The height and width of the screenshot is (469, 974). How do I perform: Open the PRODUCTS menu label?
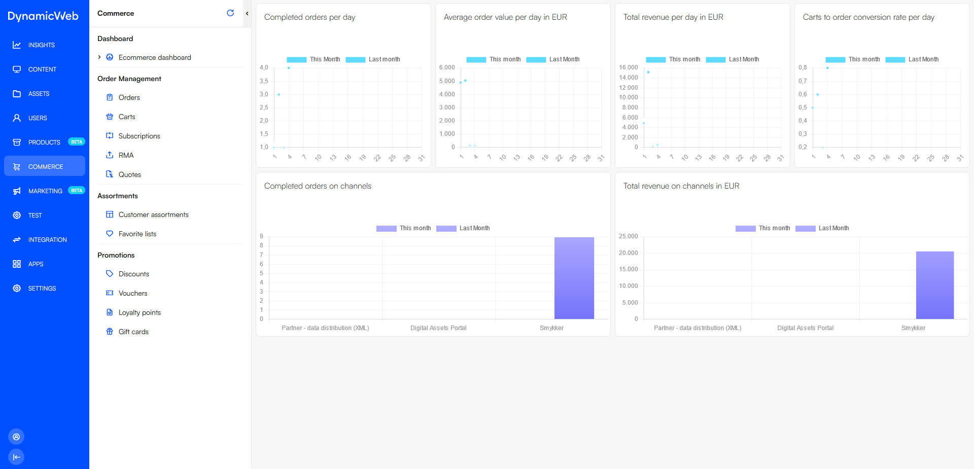point(44,142)
